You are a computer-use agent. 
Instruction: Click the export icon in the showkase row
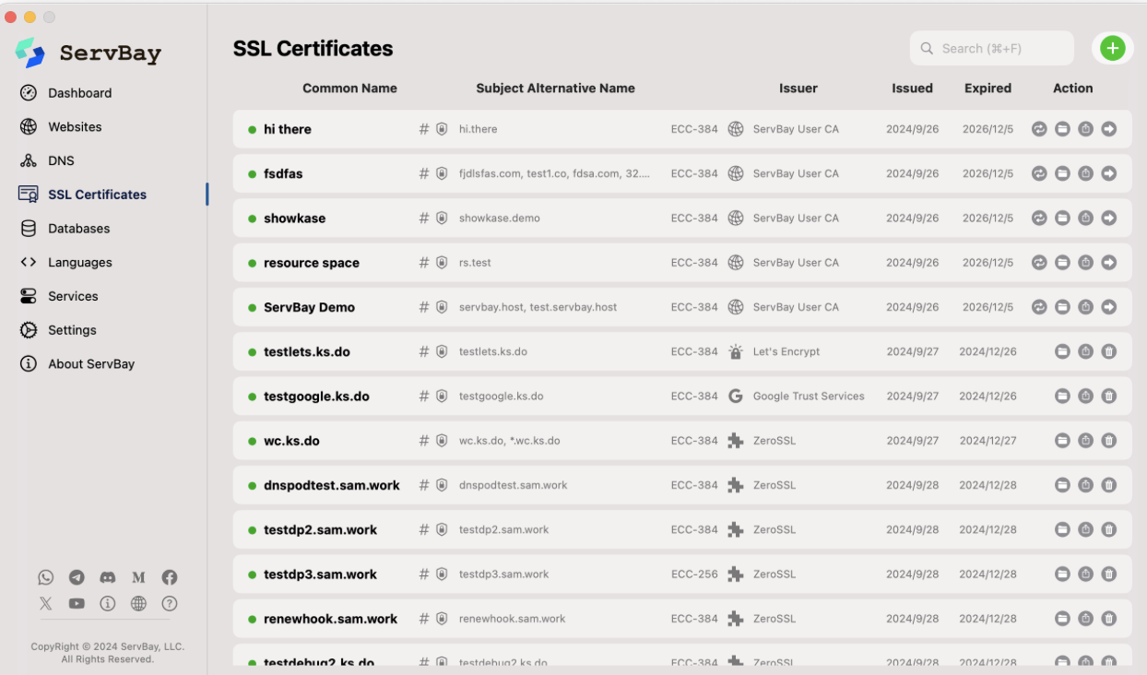[x=1085, y=219]
